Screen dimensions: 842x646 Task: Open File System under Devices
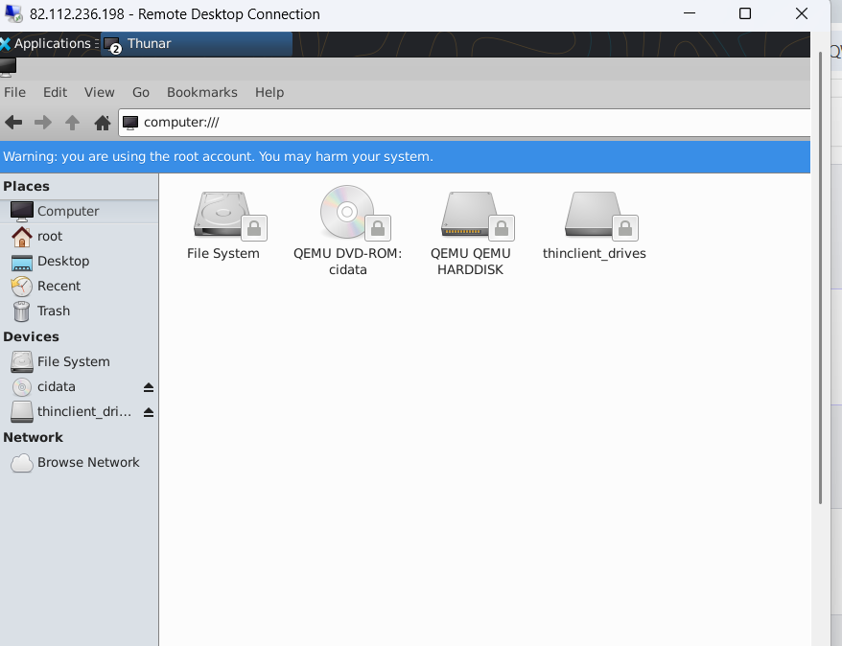coord(79,361)
